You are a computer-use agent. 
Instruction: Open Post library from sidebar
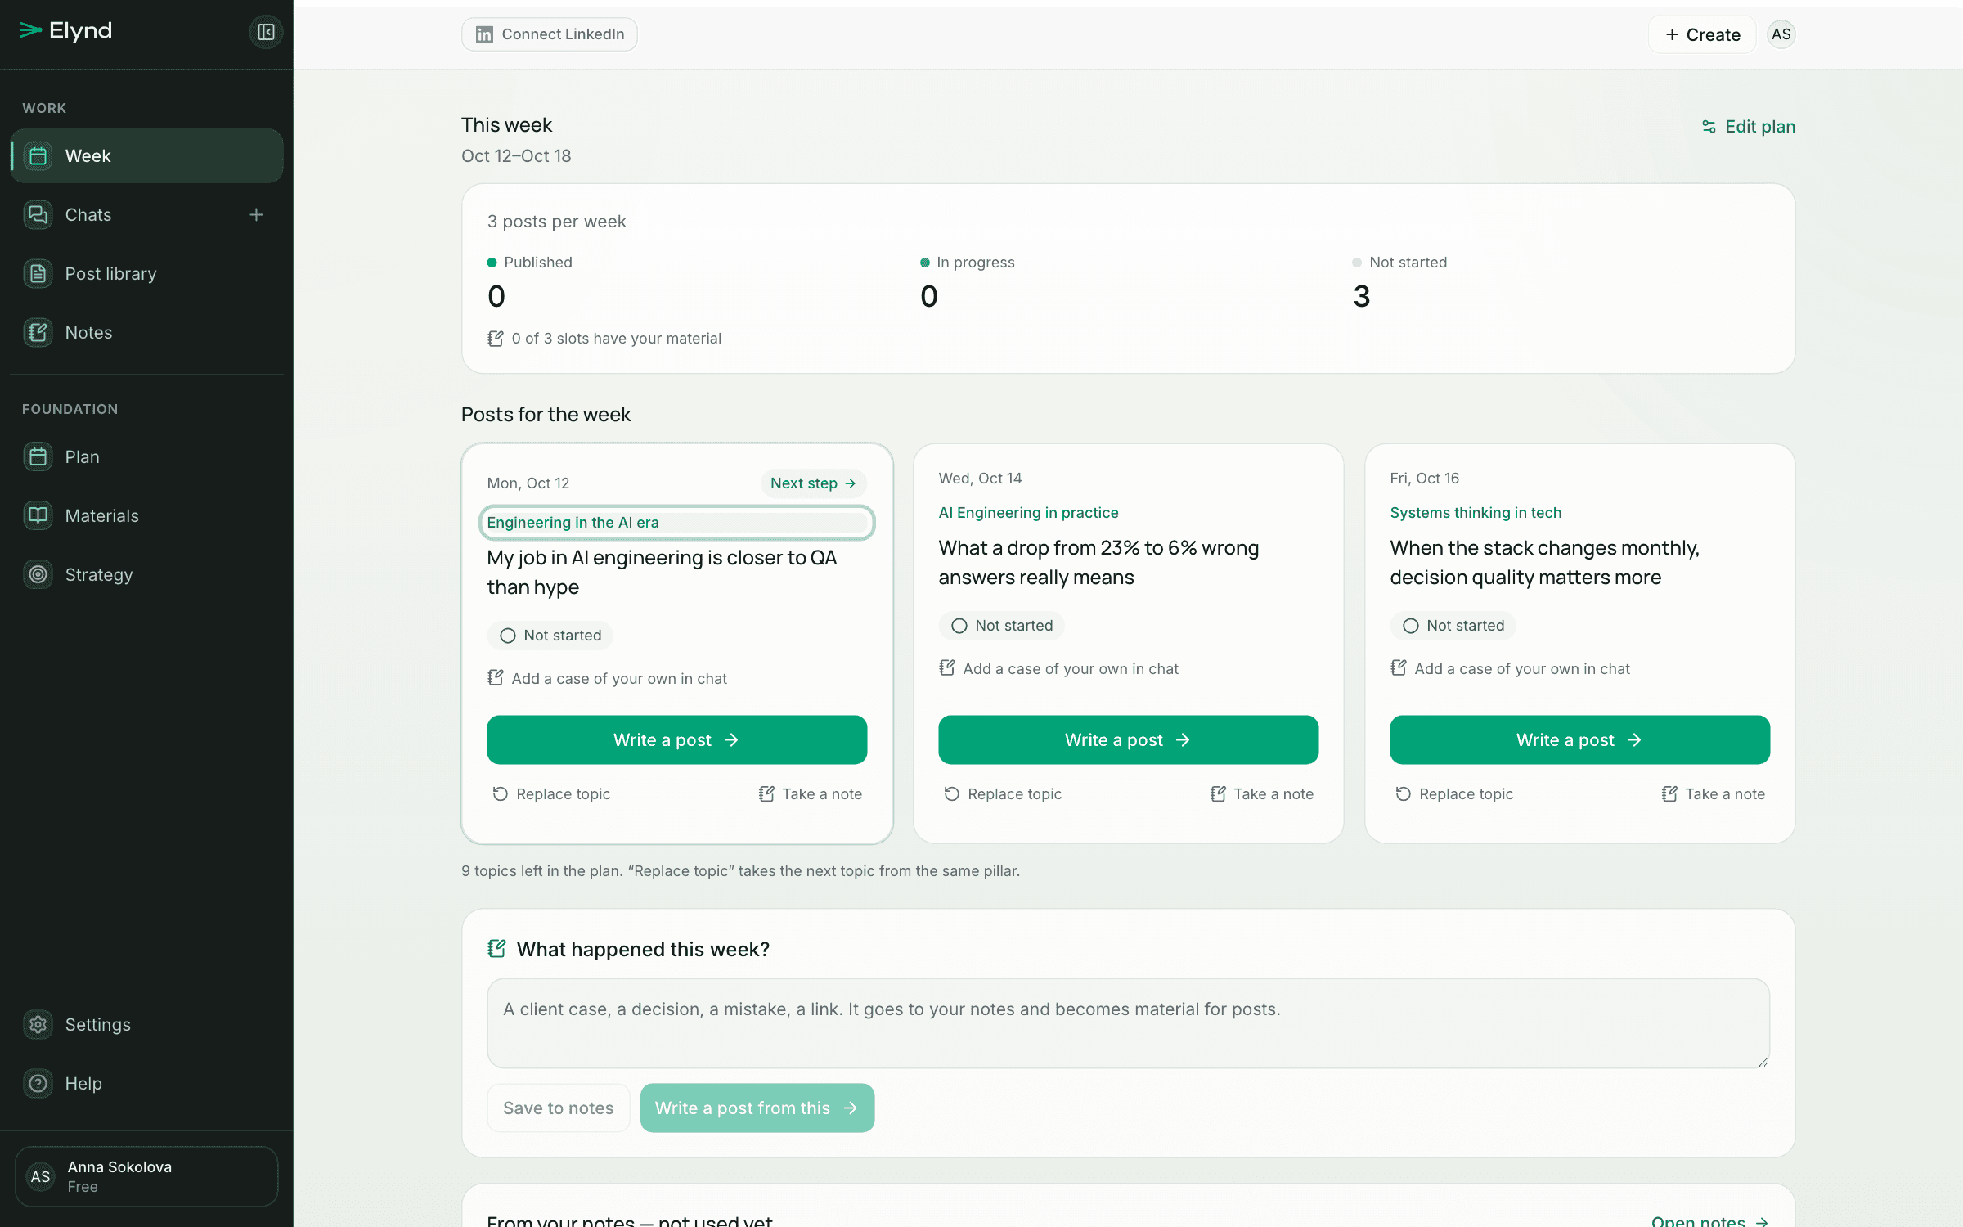tap(147, 273)
